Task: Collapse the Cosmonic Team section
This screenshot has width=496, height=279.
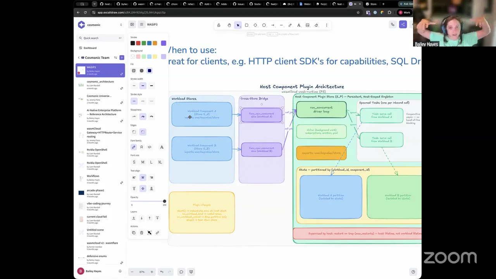Action: [x=79, y=58]
